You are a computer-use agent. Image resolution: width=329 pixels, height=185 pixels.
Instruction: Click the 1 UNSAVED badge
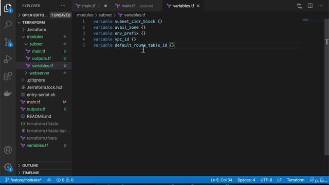[x=61, y=15]
